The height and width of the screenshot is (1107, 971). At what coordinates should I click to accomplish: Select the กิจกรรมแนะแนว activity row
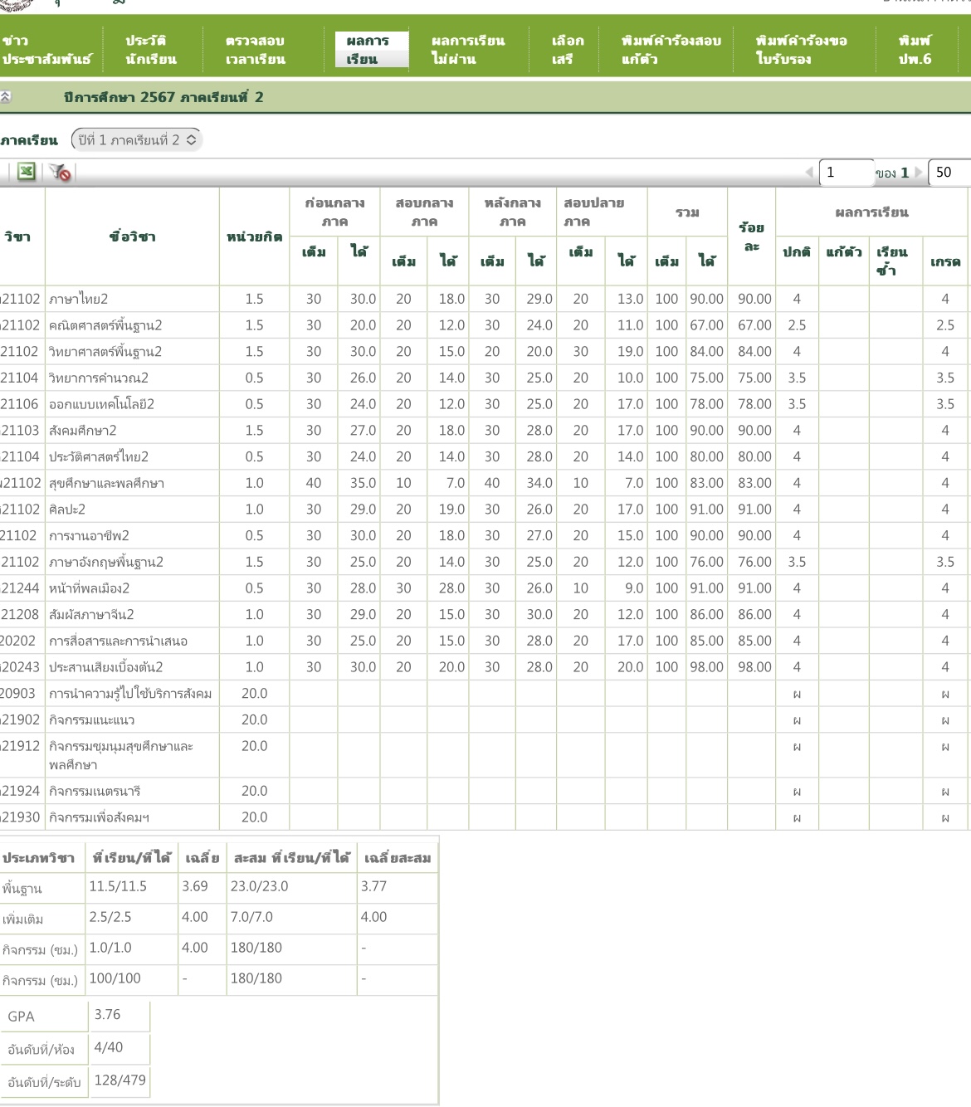pyautogui.click(x=484, y=720)
